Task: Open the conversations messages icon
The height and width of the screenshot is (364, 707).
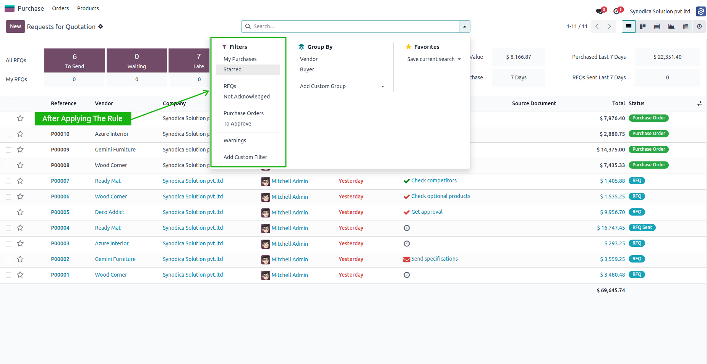Action: 600,11
